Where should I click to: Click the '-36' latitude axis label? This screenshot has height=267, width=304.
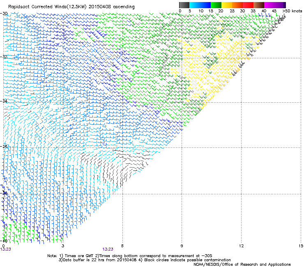[x=4, y=146]
